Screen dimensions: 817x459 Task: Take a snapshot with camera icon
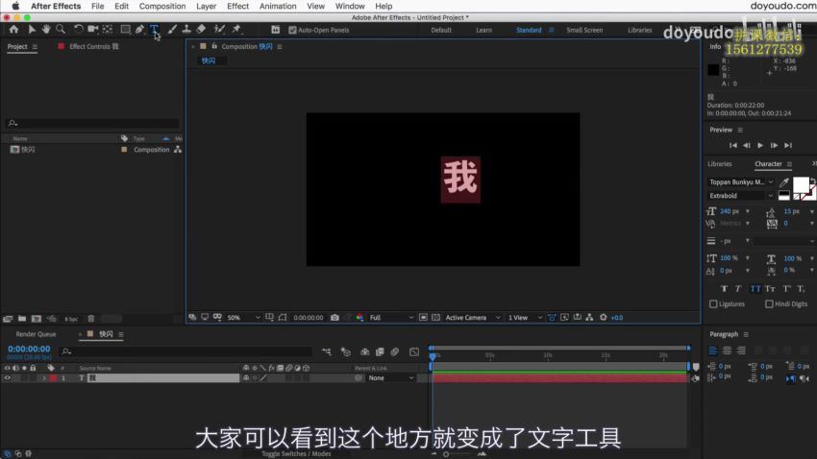(334, 318)
